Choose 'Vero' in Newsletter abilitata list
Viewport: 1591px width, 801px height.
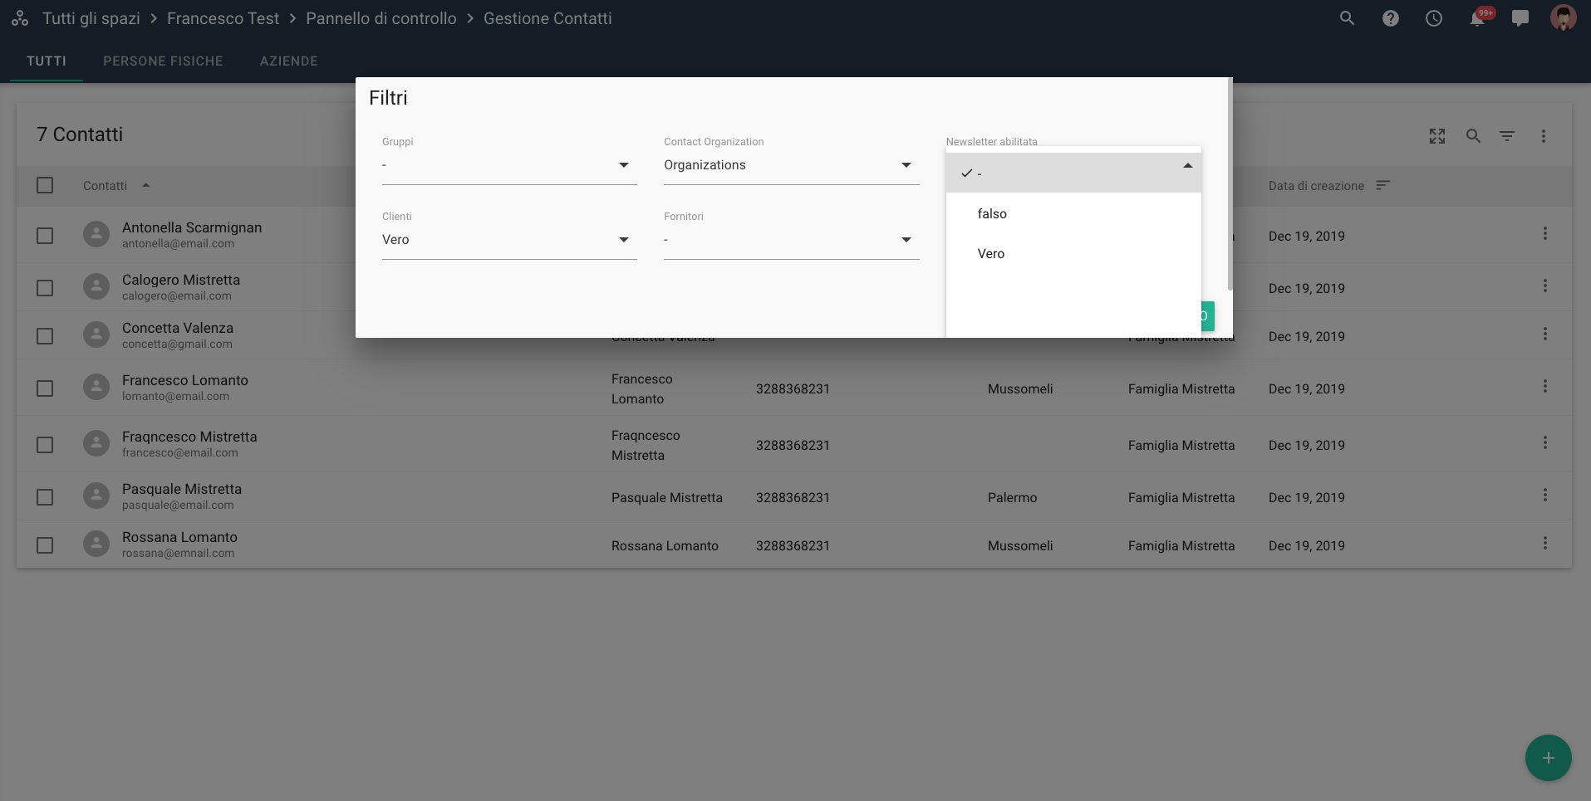click(x=990, y=253)
